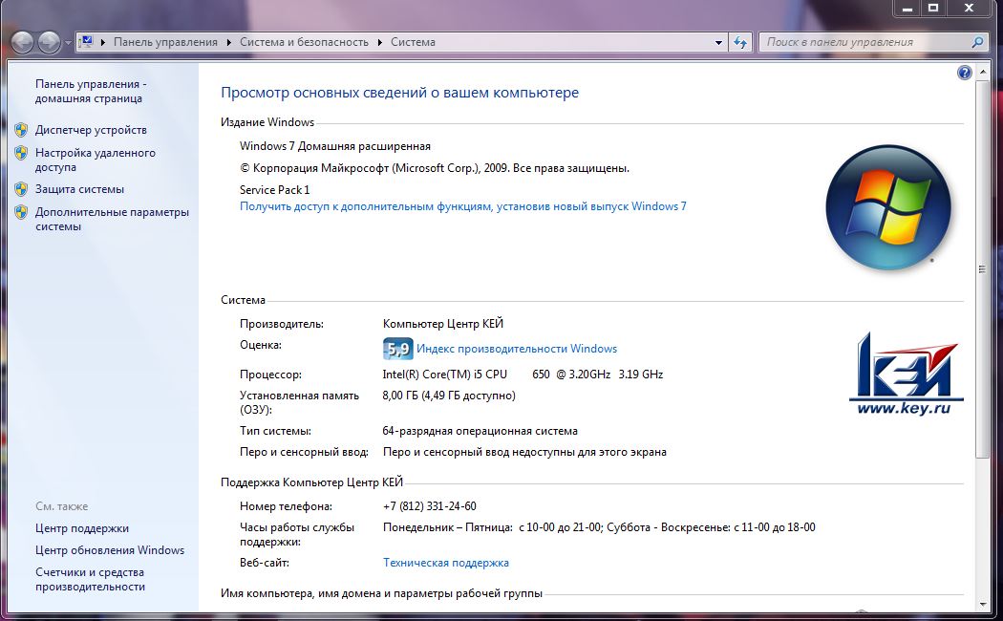Click the Тип системы label
Viewport: 1003px width, 621px height.
click(x=276, y=431)
